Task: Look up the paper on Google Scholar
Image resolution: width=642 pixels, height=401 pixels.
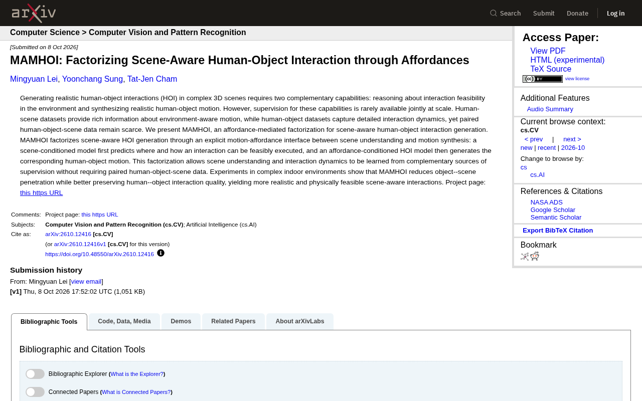Action: (x=553, y=210)
